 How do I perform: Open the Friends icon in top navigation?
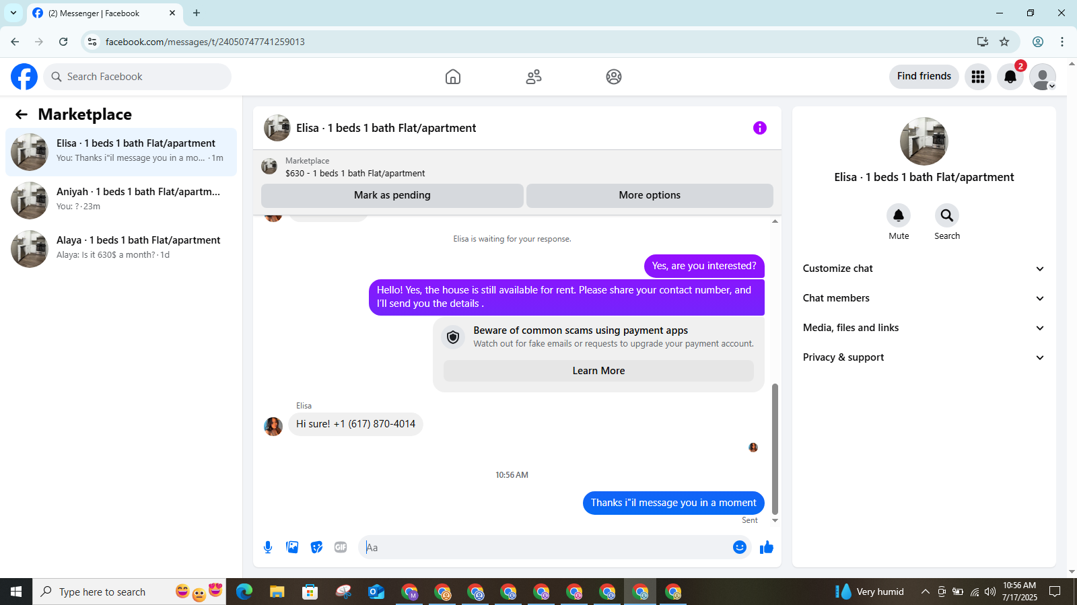coord(534,77)
